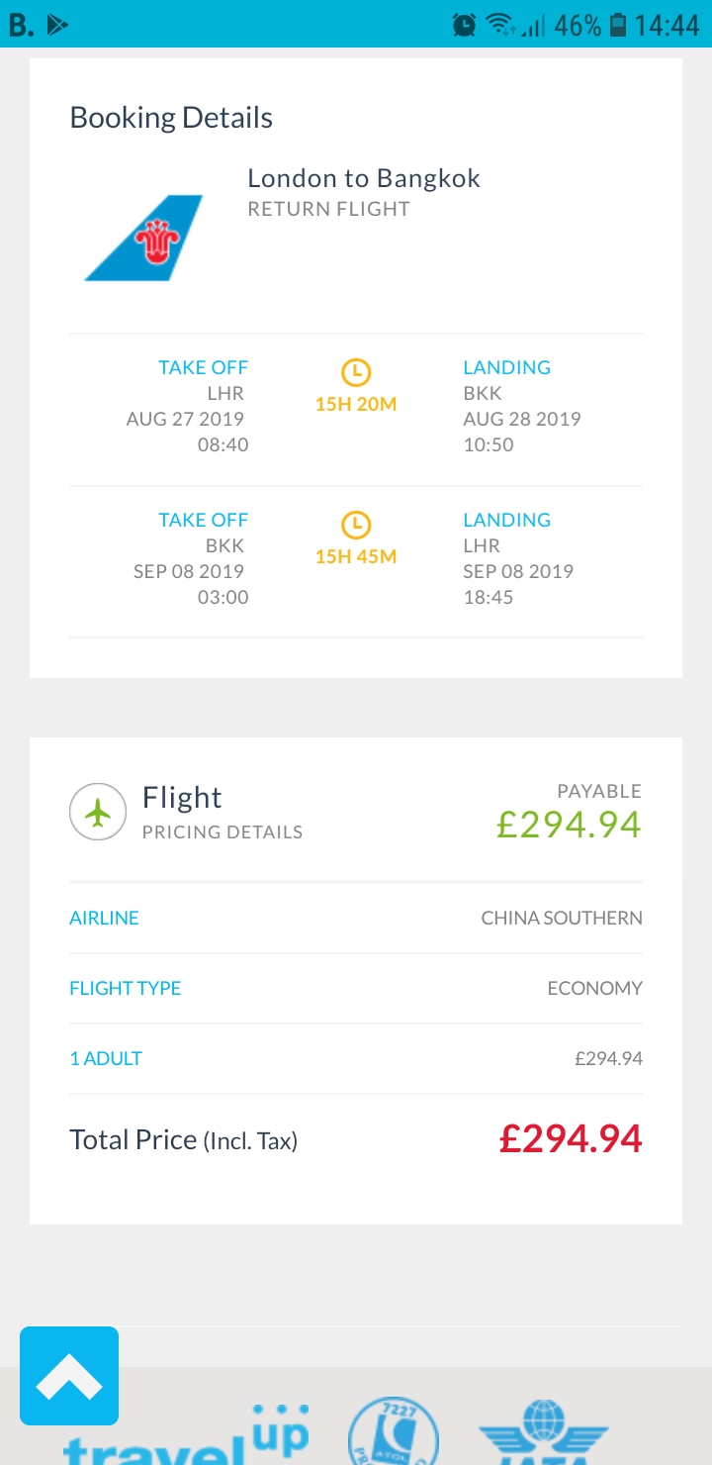Click the green airplane flight icon

(98, 812)
